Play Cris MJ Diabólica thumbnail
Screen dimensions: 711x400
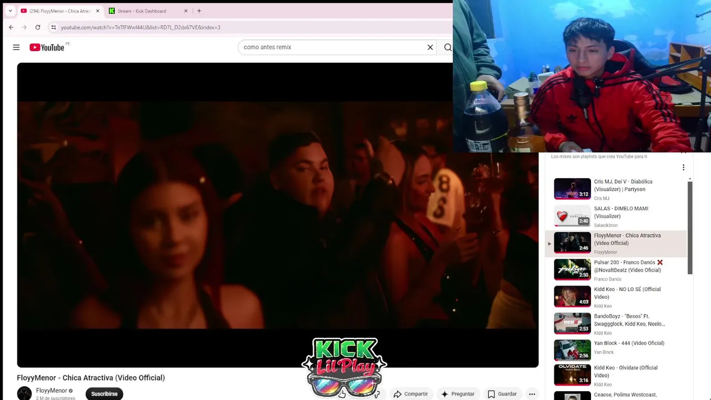tap(572, 188)
